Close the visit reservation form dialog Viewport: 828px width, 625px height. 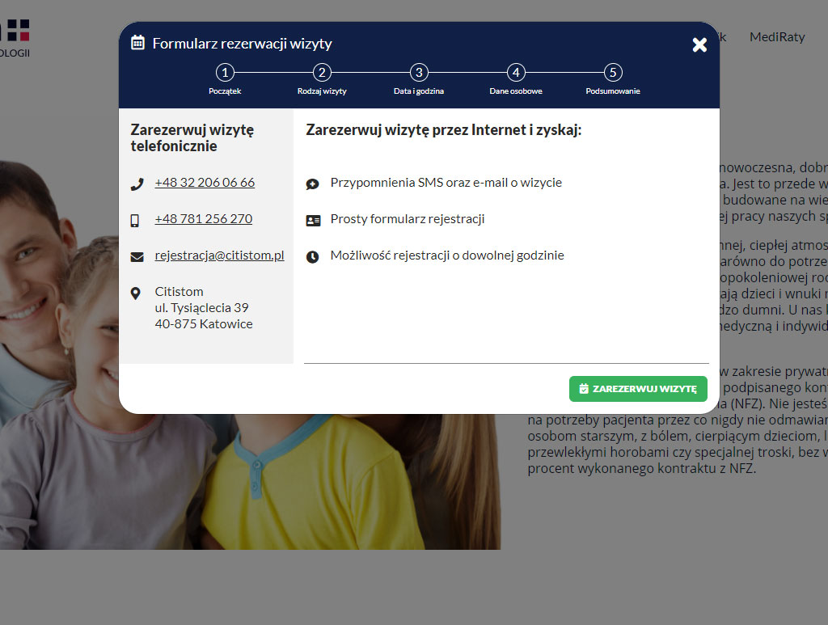[699, 44]
